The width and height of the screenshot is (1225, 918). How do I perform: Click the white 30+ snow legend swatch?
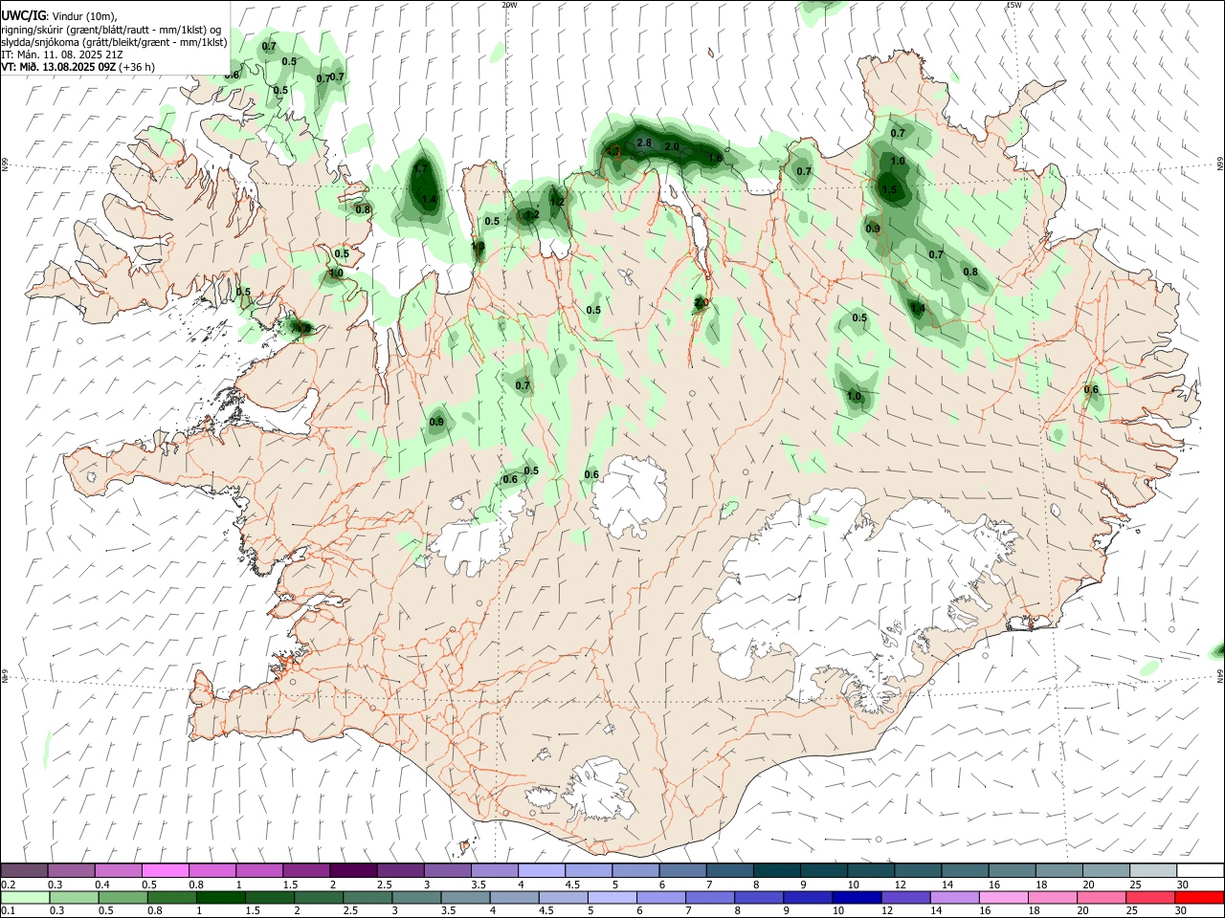pos(1200,871)
